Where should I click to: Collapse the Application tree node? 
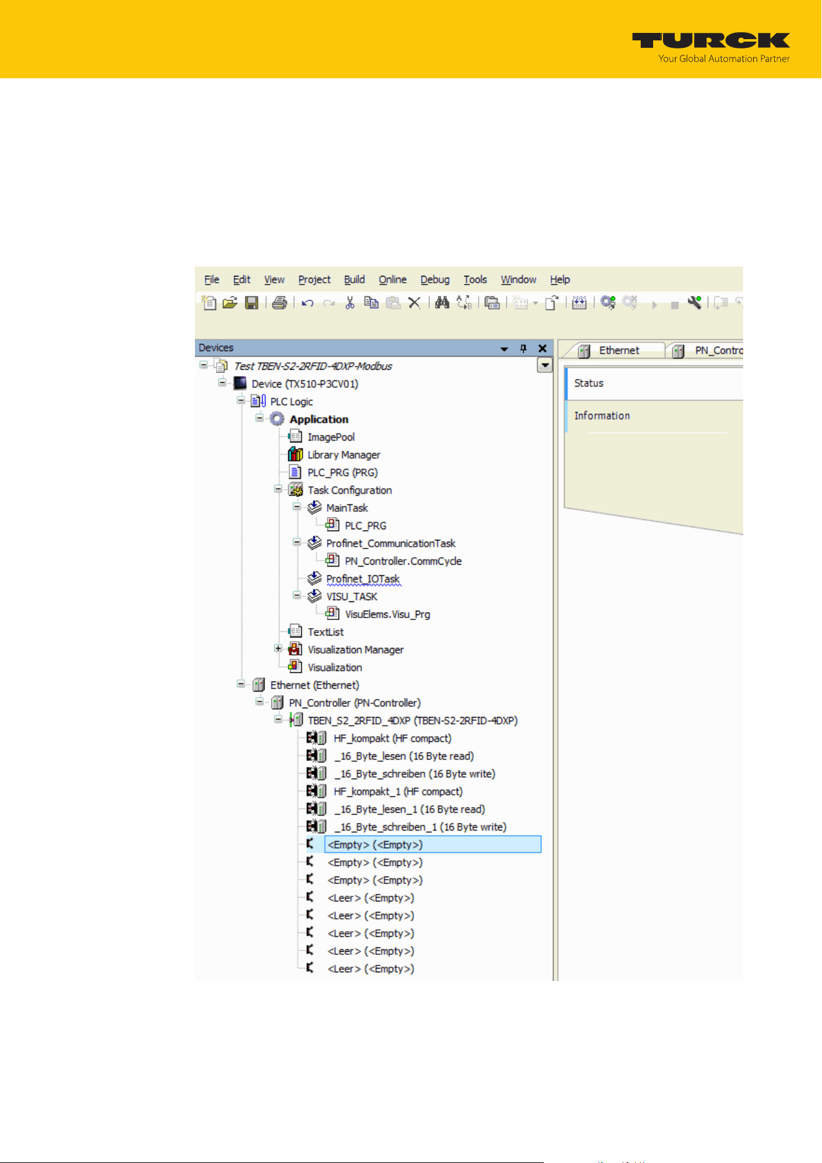(x=260, y=417)
